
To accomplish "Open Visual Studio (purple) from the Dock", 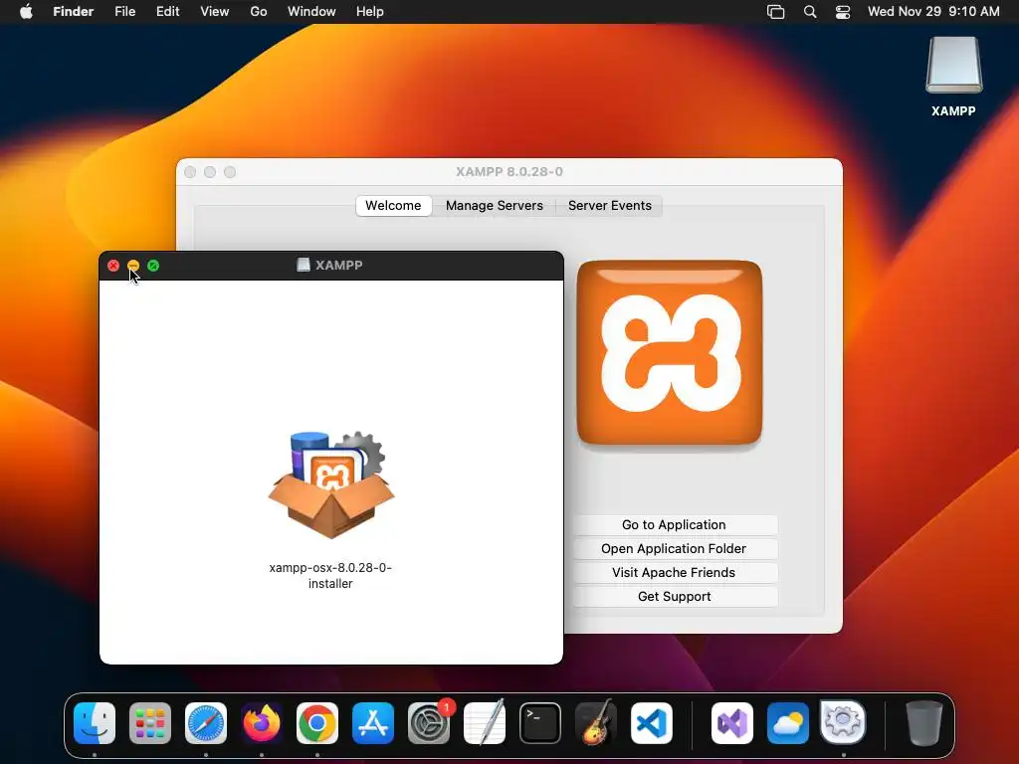I will tap(732, 723).
